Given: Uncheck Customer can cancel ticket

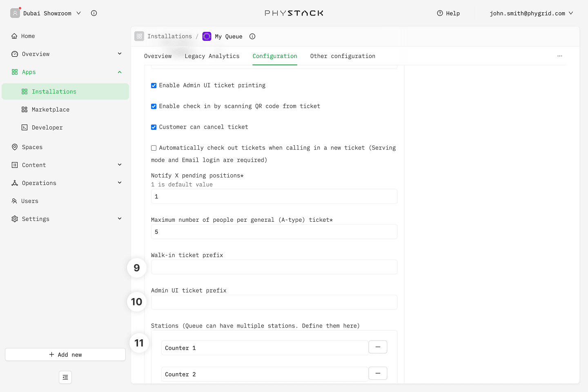Looking at the screenshot, I should (x=154, y=127).
